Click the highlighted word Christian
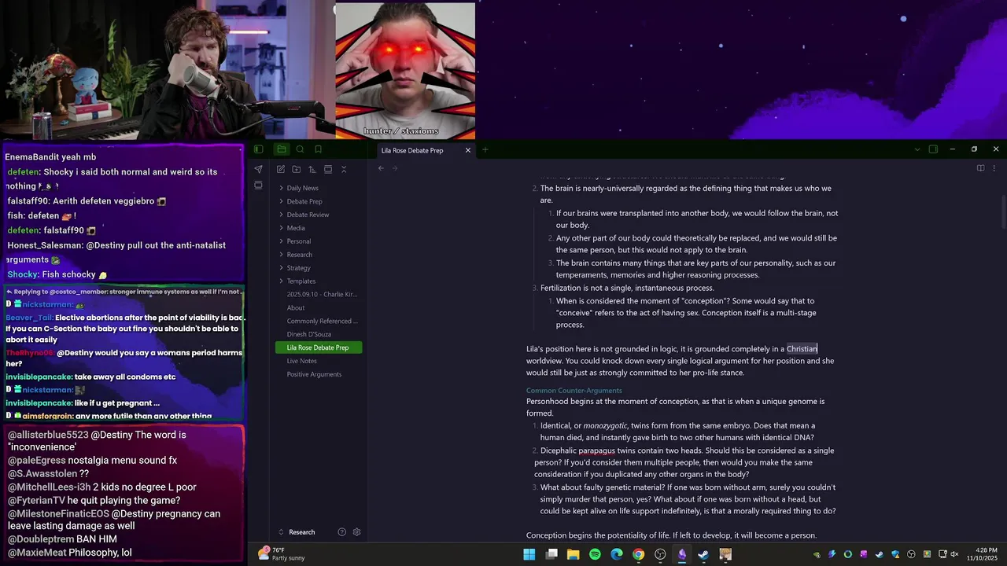 [x=802, y=349]
